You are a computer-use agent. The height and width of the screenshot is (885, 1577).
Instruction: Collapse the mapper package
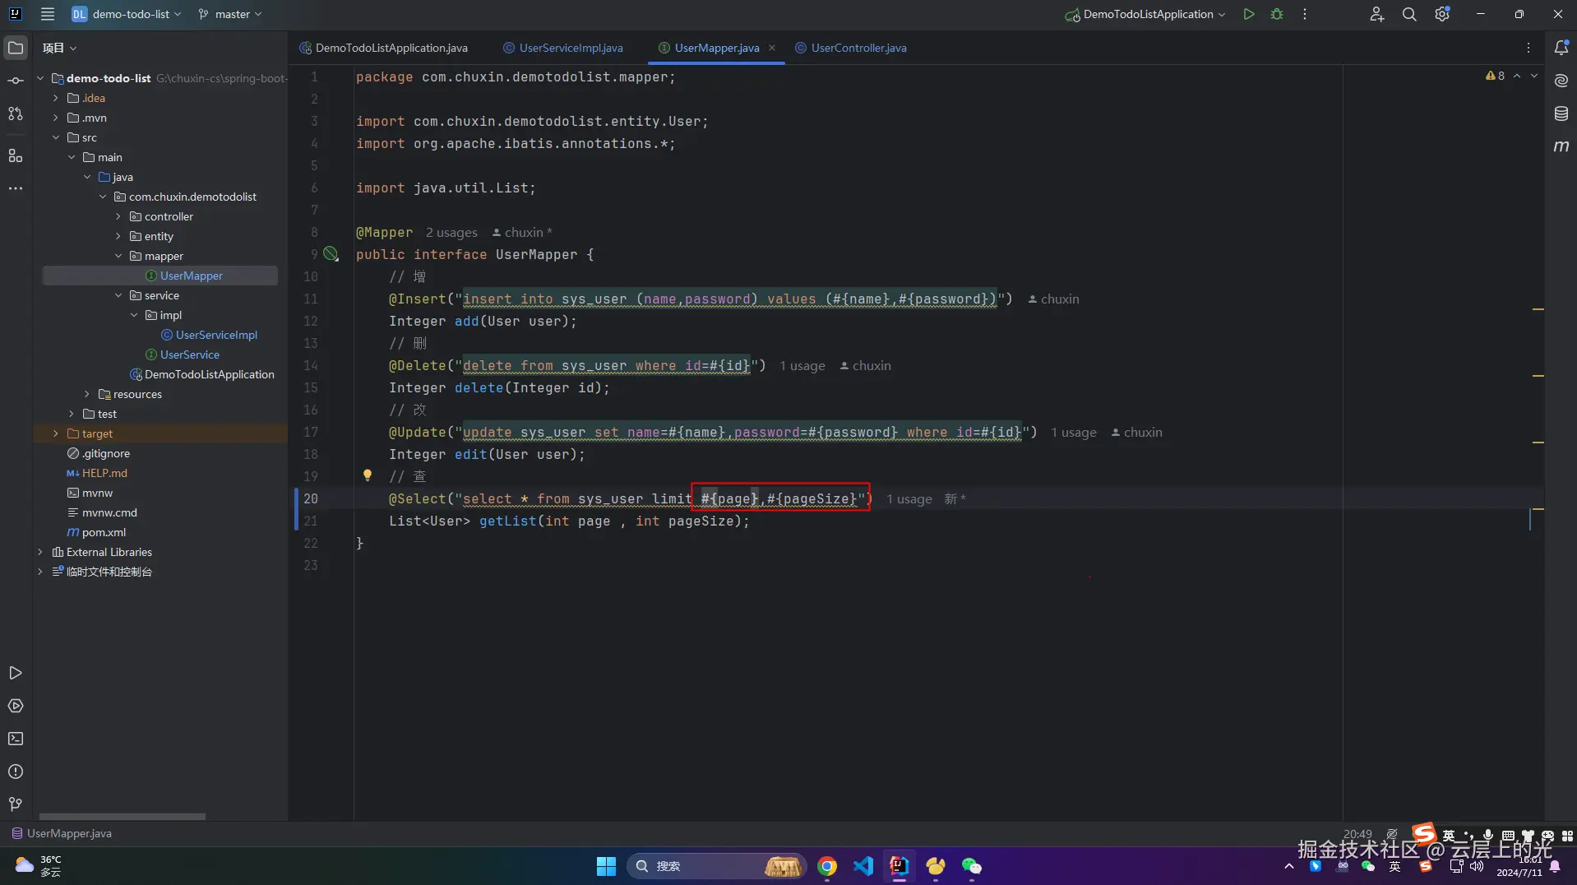tap(118, 256)
